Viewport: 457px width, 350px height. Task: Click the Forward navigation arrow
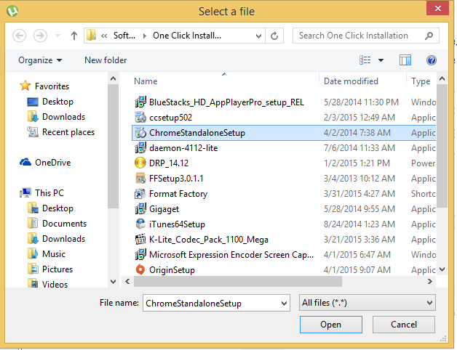tap(40, 36)
